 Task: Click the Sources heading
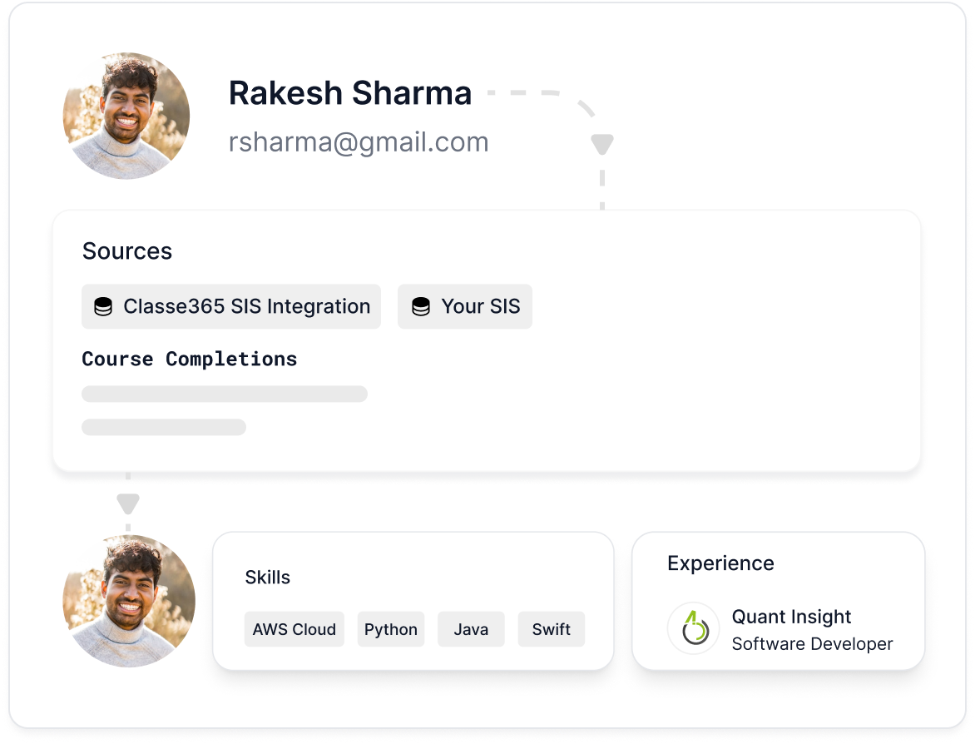(x=127, y=251)
